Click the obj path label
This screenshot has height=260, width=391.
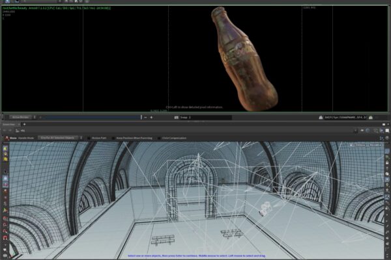click(23, 131)
